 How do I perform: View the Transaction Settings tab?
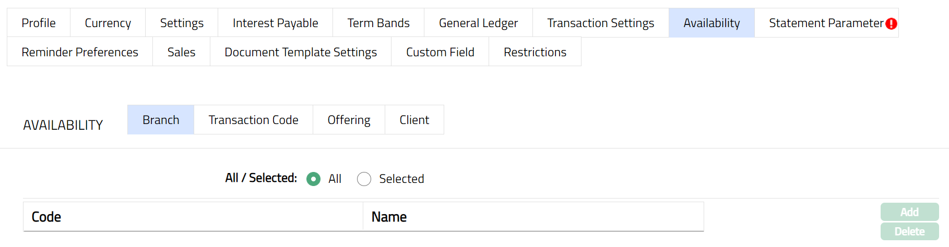pyautogui.click(x=600, y=23)
